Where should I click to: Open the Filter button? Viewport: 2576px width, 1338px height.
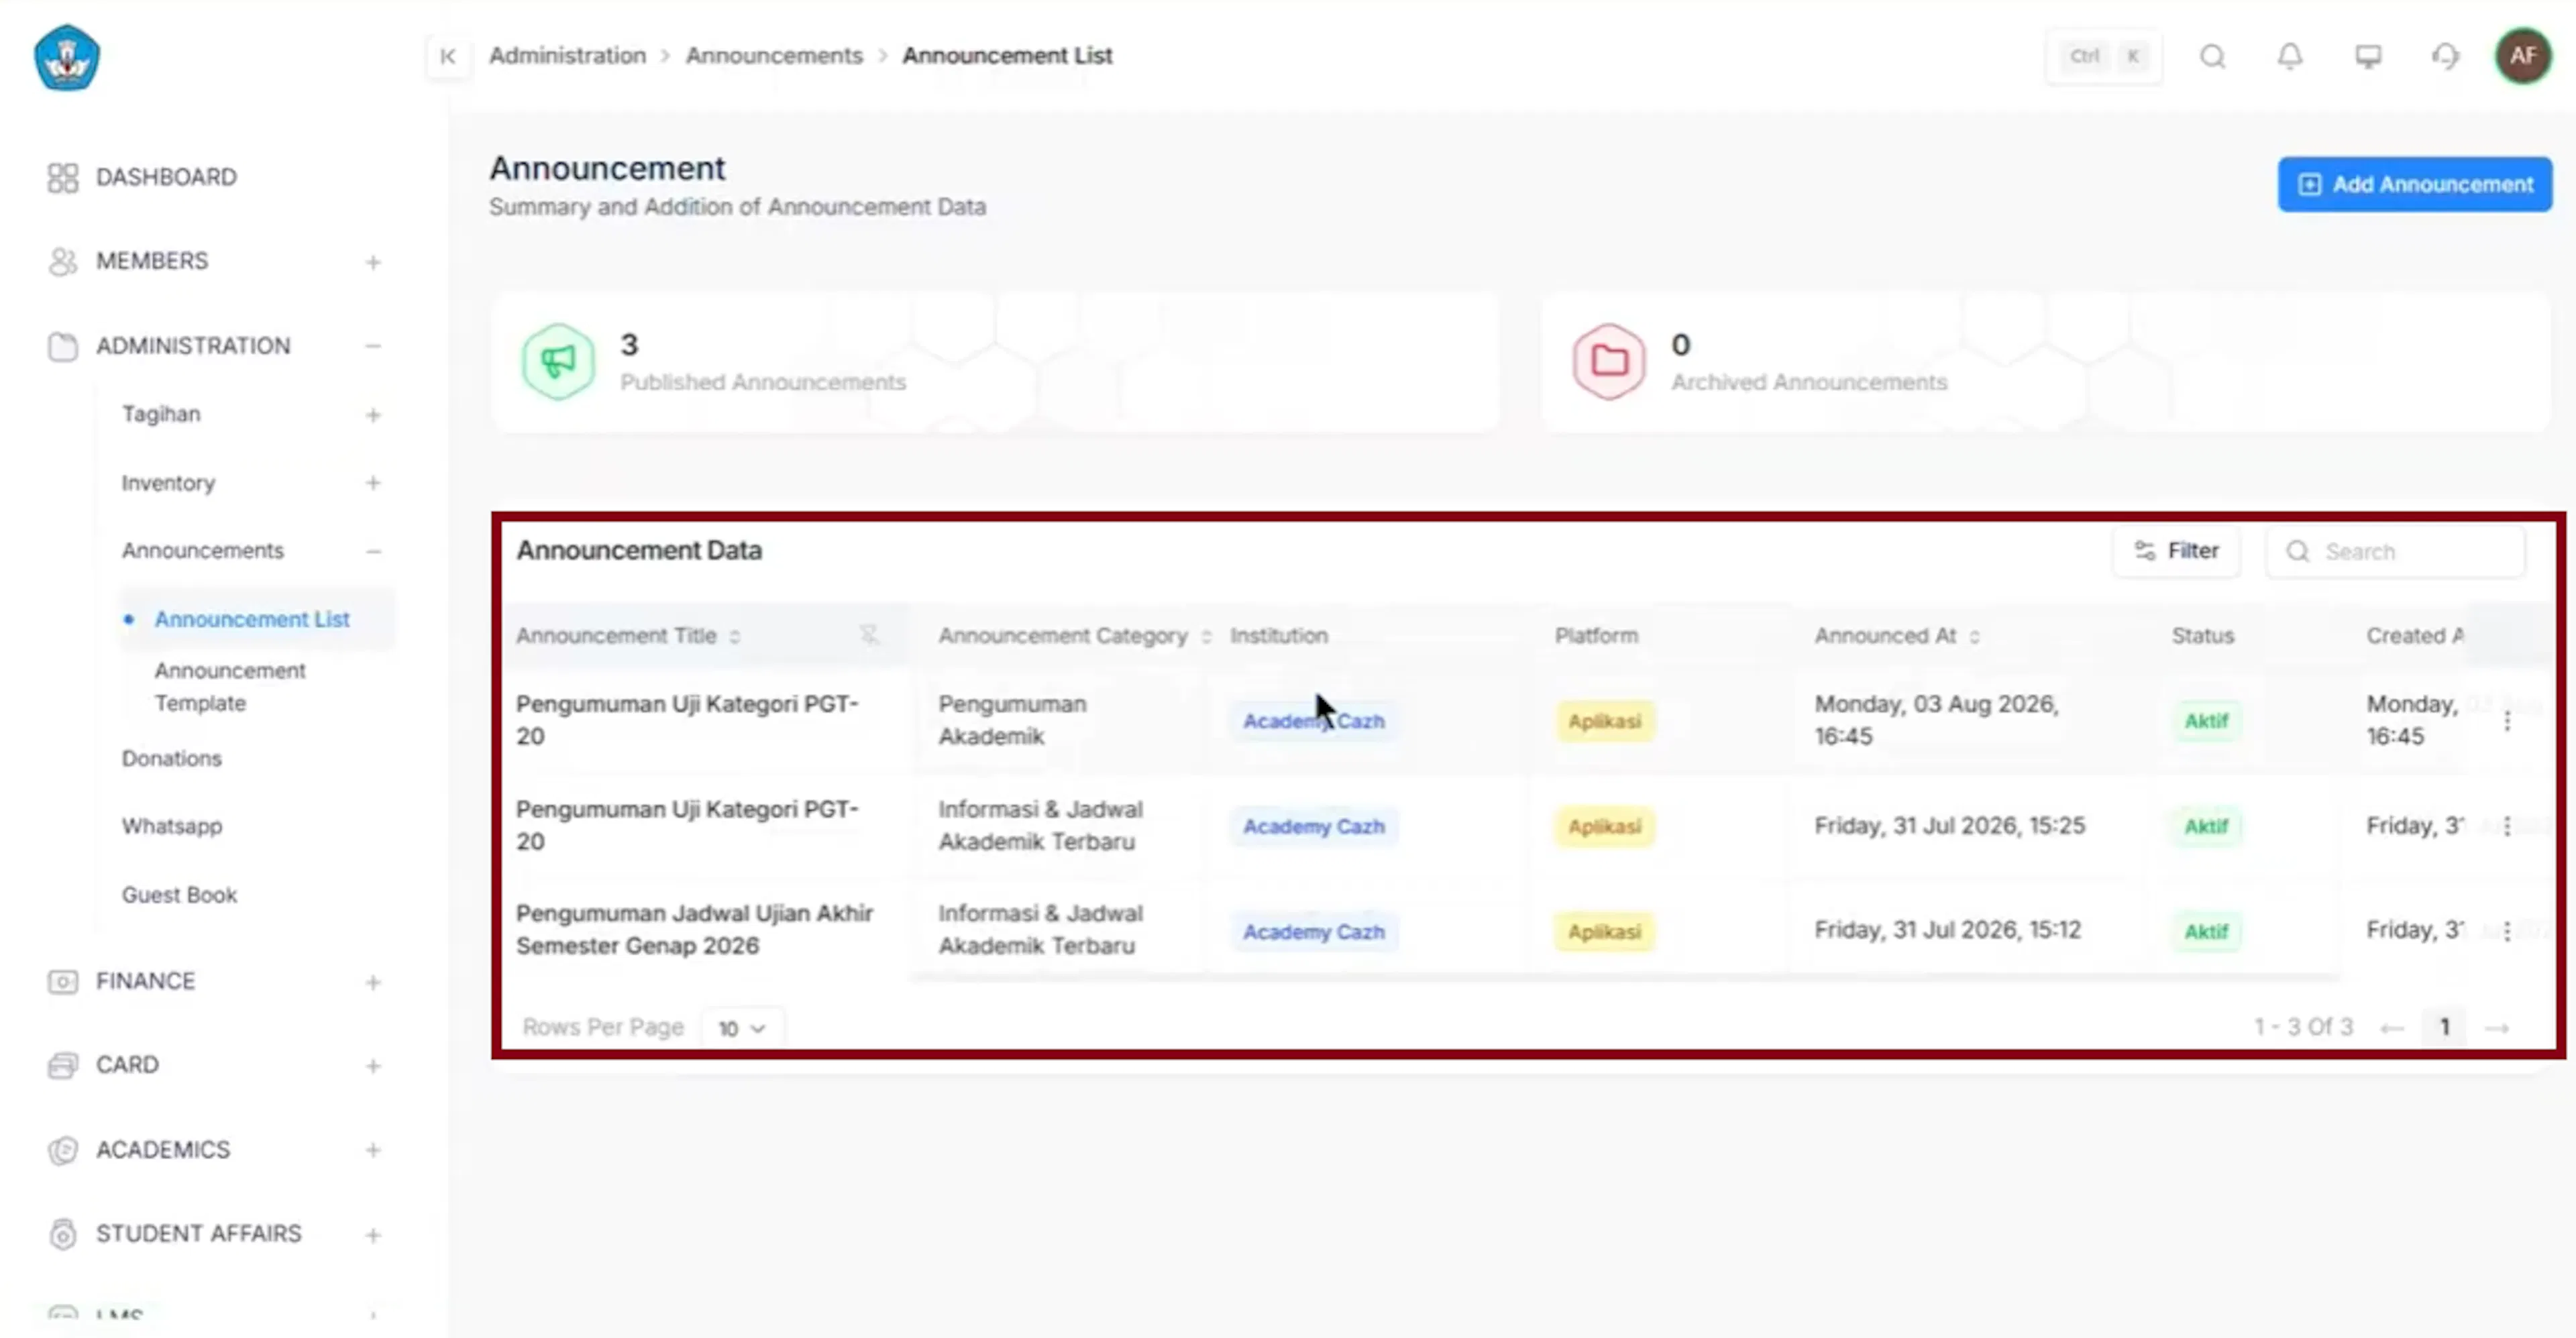click(x=2176, y=551)
